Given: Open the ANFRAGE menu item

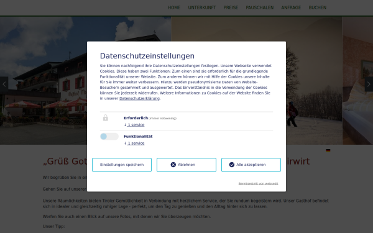Looking at the screenshot, I should tap(291, 7).
